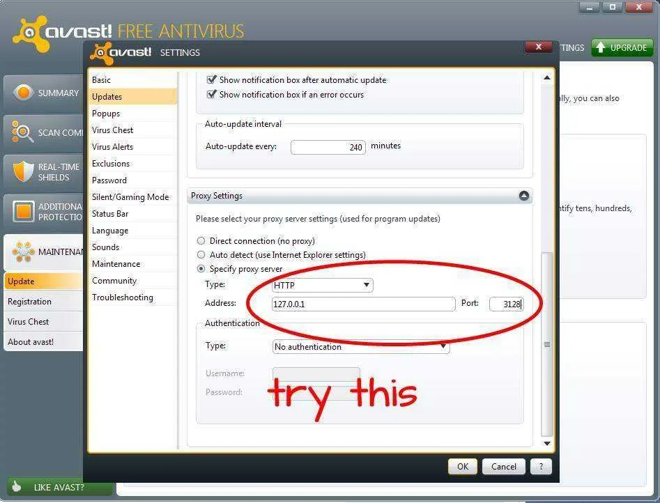The image size is (660, 503).
Task: Click the Real-Time Shields shield icon
Action: (23, 172)
